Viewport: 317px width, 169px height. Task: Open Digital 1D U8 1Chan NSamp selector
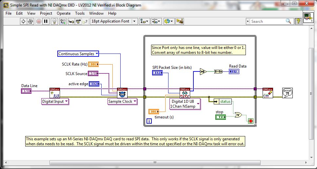[185, 104]
